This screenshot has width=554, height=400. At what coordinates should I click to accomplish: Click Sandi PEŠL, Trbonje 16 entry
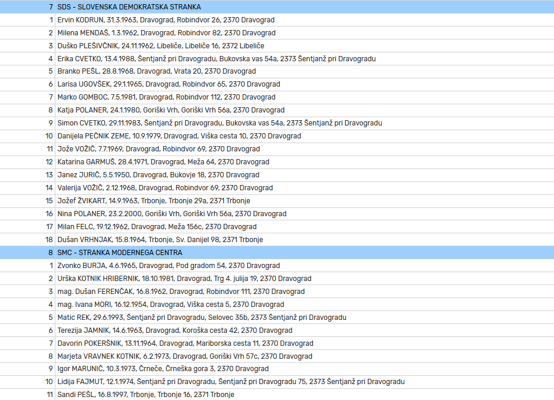coord(277,394)
